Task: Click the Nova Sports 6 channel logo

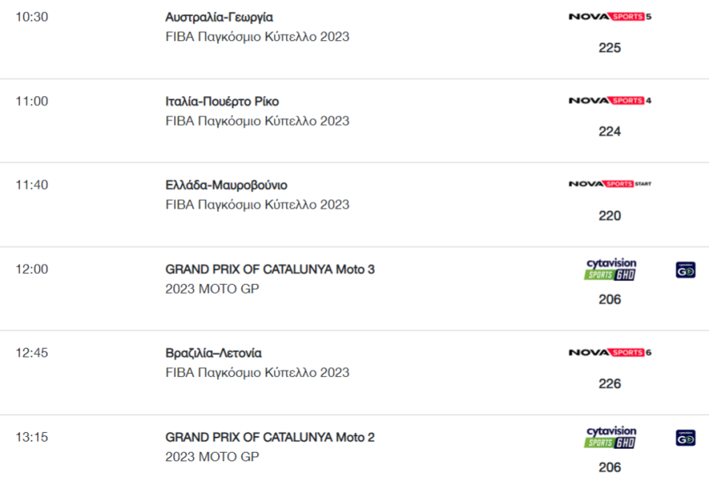Action: tap(610, 352)
